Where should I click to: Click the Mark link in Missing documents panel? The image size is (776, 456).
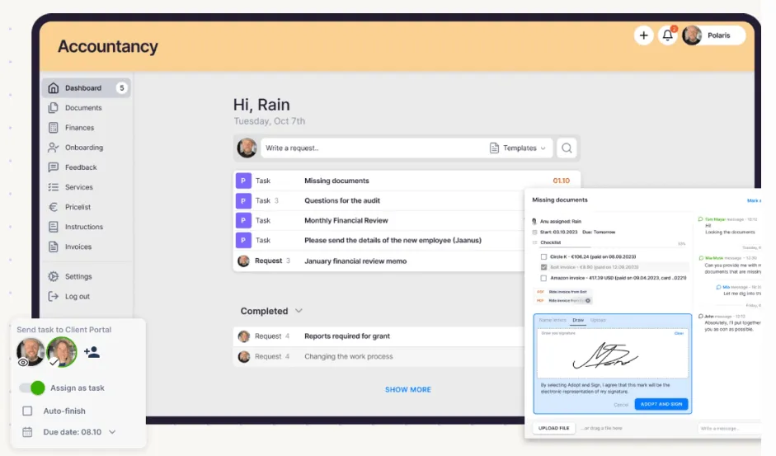(x=754, y=200)
